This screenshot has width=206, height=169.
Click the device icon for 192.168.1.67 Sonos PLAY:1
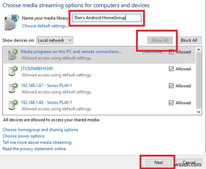click(13, 88)
